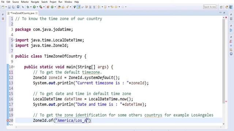The image size is (234, 131).
Task: Click the Console view icon in right trim
Action: click(231, 54)
